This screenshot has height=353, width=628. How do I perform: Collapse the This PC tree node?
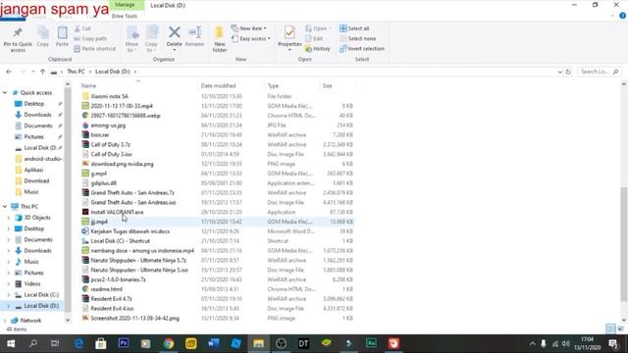(5, 207)
